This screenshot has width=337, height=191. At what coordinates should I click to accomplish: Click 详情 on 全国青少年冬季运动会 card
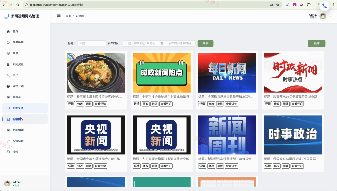pos(71,166)
